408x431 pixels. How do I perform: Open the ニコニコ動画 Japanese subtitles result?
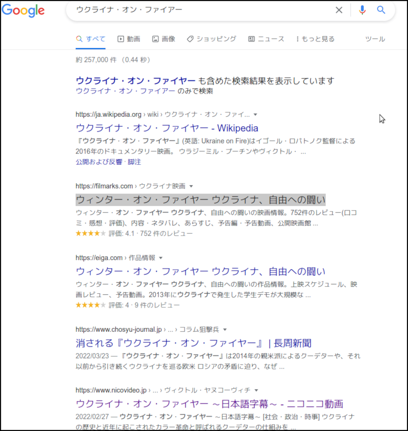209,403
